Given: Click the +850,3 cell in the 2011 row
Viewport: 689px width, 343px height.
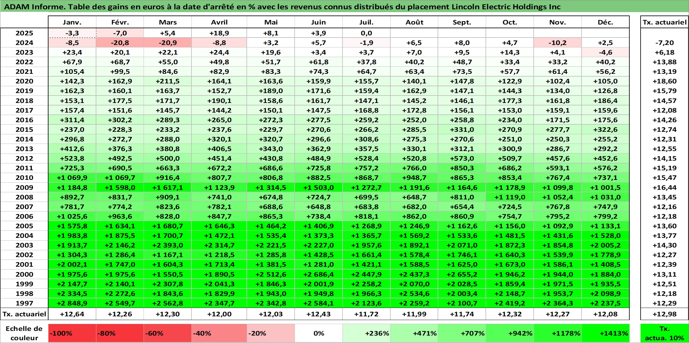Looking at the screenshot, I should pyautogui.click(x=462, y=168).
